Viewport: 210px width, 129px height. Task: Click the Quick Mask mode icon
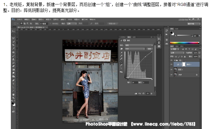click(x=14, y=108)
